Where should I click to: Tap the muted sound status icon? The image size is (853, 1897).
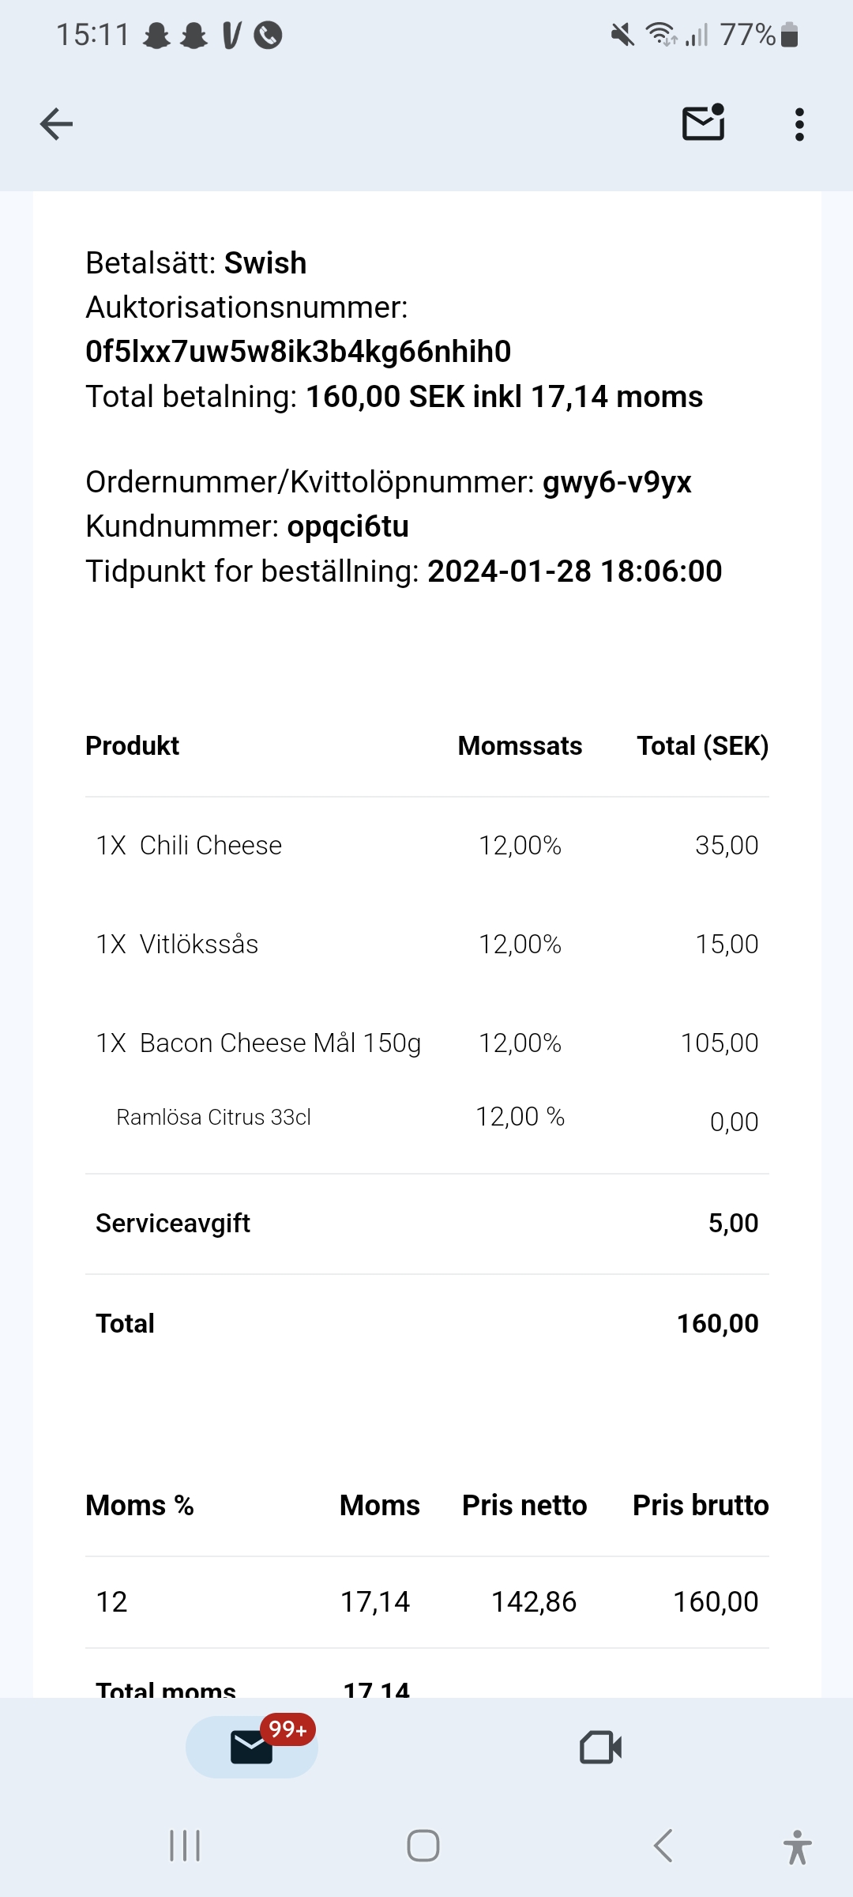[622, 35]
